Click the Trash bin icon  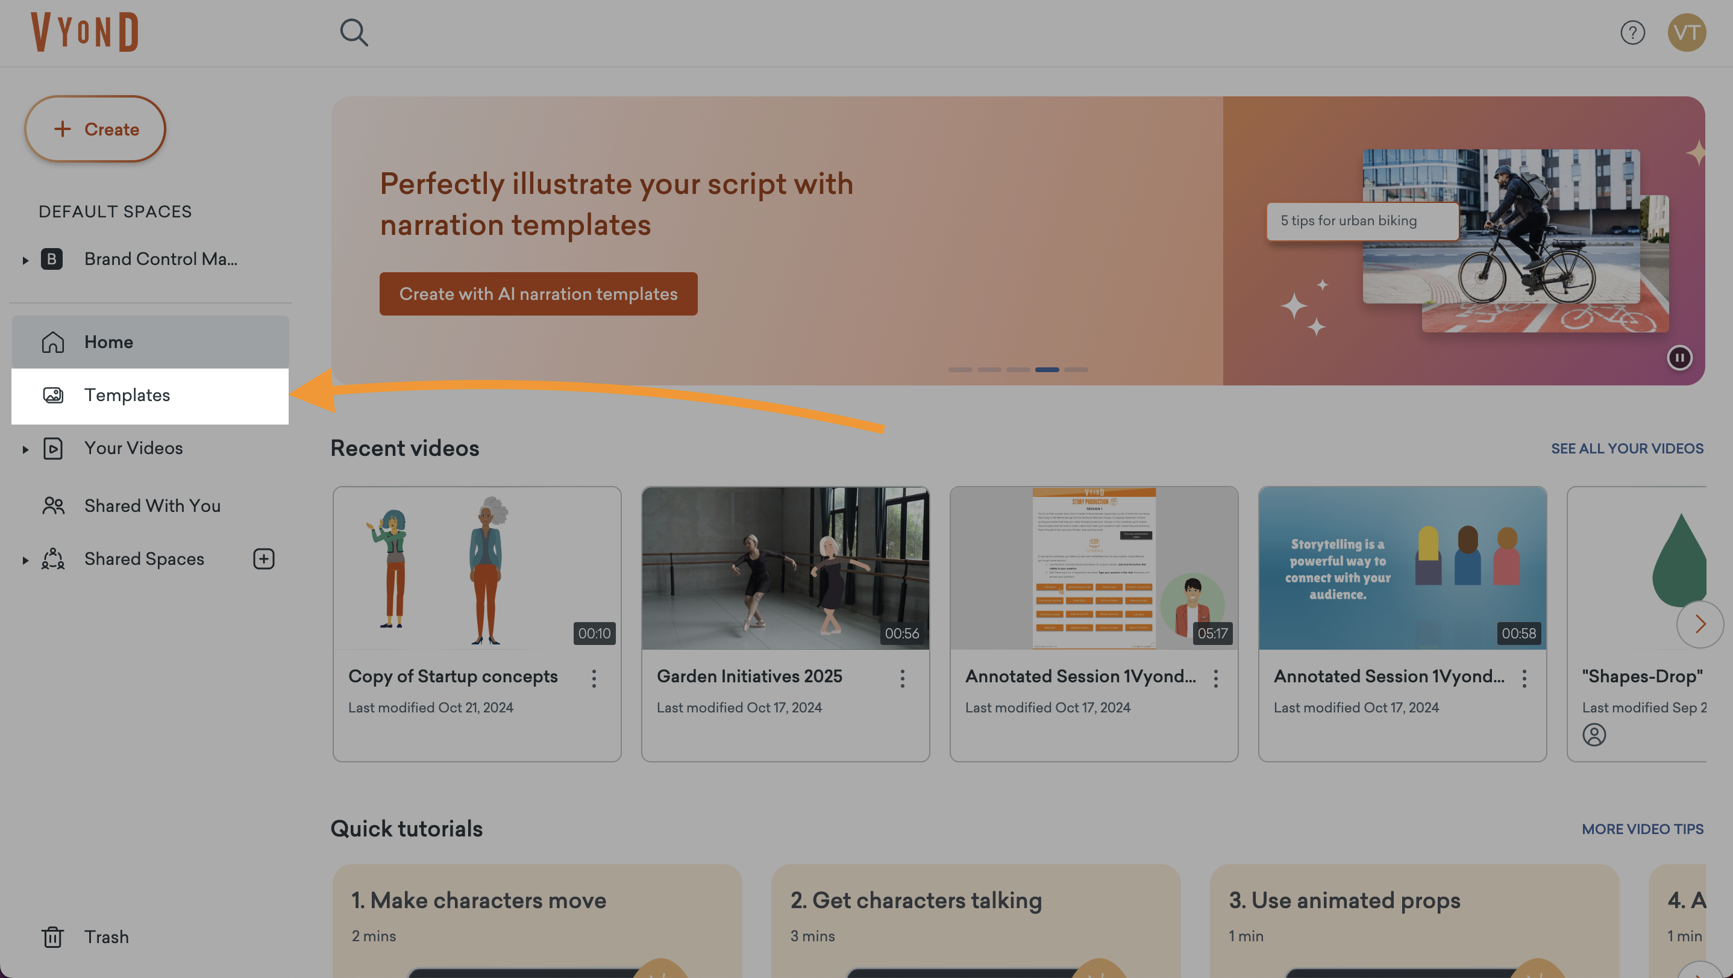52,936
